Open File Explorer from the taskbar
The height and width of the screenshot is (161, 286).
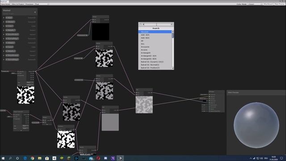[x=40, y=158]
